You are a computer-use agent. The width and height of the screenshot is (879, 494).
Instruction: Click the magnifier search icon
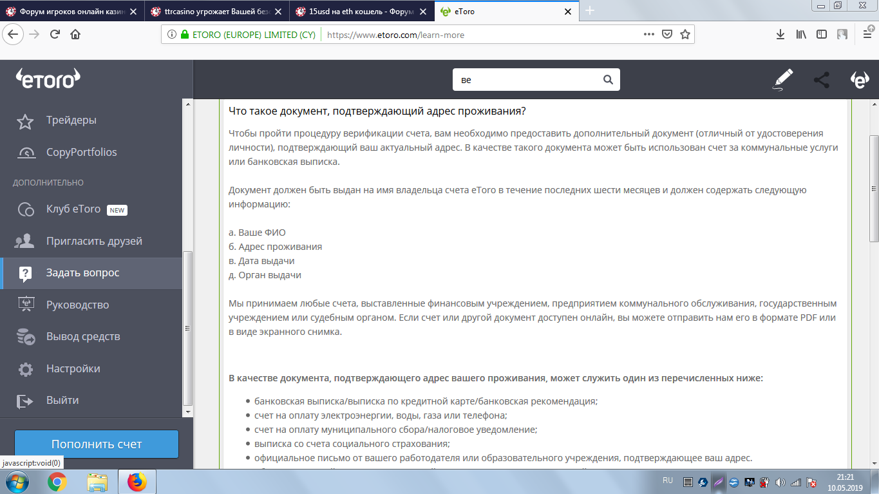point(607,80)
